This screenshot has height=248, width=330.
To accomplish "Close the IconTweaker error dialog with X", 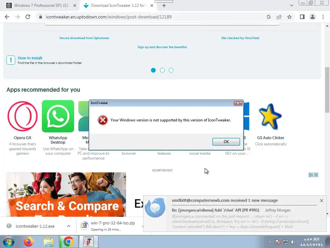I will point(238,103).
